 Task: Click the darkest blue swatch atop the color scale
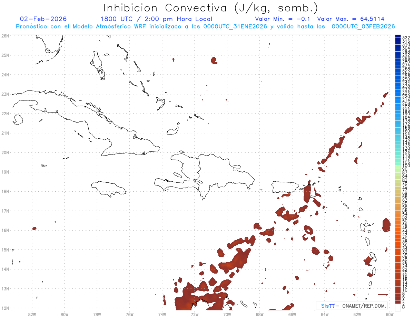pos(398,36)
